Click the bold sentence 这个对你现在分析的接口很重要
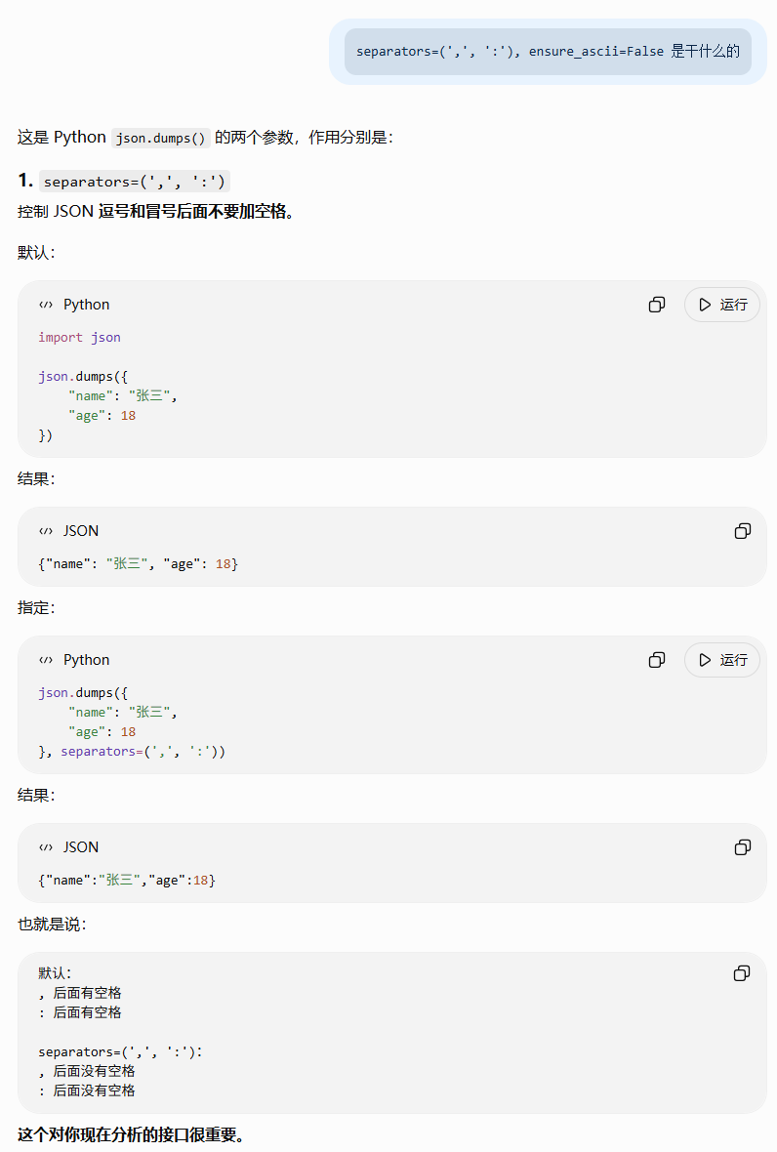 (131, 1134)
